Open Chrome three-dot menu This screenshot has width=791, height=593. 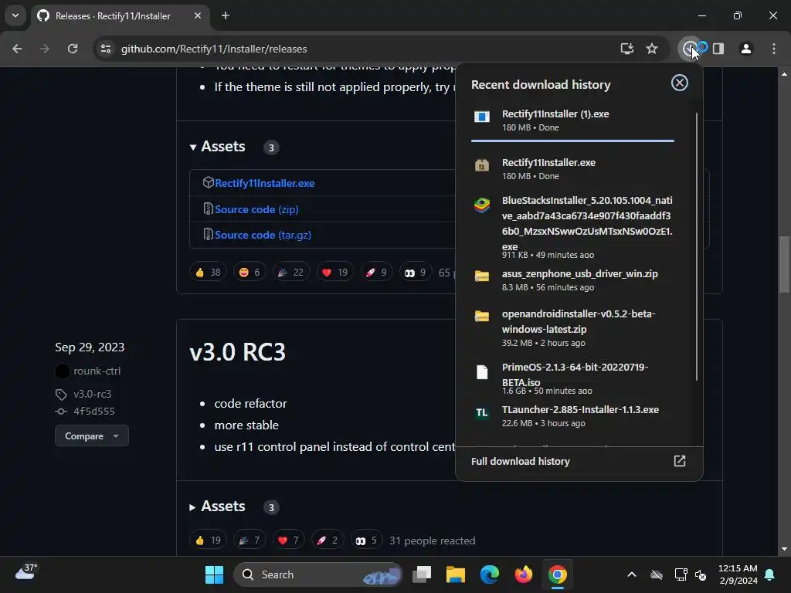tap(774, 49)
